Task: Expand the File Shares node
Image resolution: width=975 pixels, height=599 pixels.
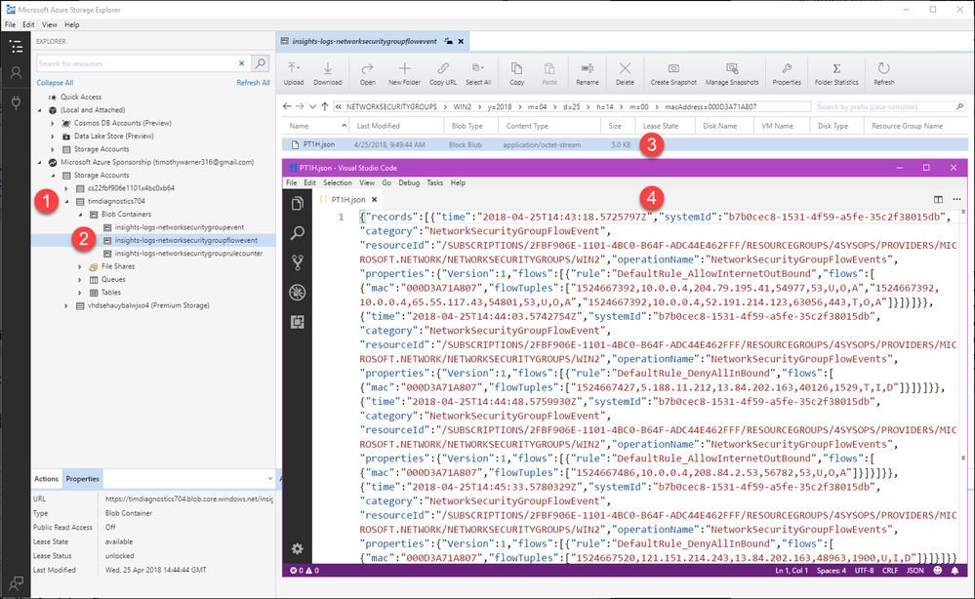Action: (80, 266)
